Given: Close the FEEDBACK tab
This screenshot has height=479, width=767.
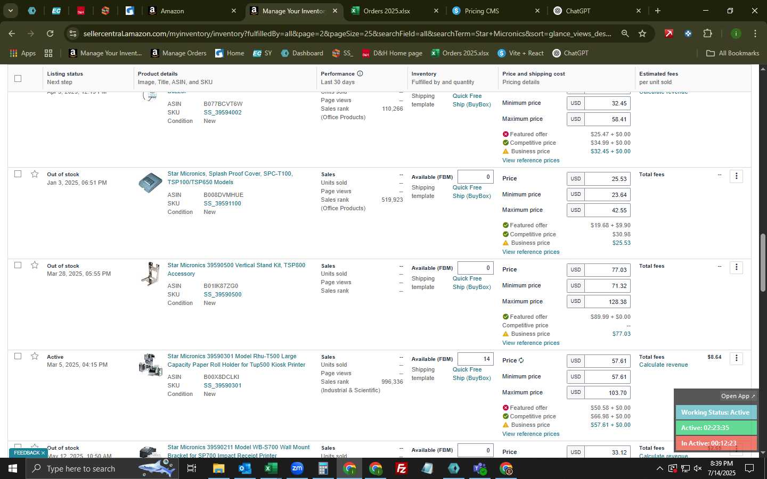Looking at the screenshot, I should (x=43, y=453).
